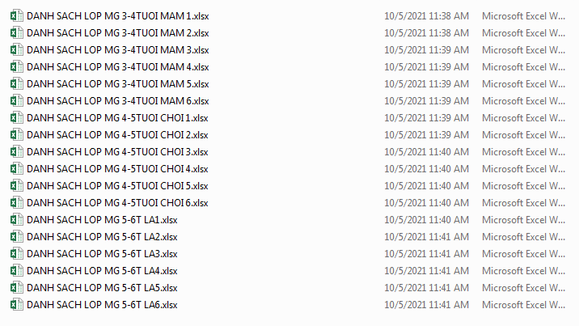This screenshot has width=579, height=326.
Task: Click Excel icon beside CHOI 2.xlsx
Action: [17, 135]
